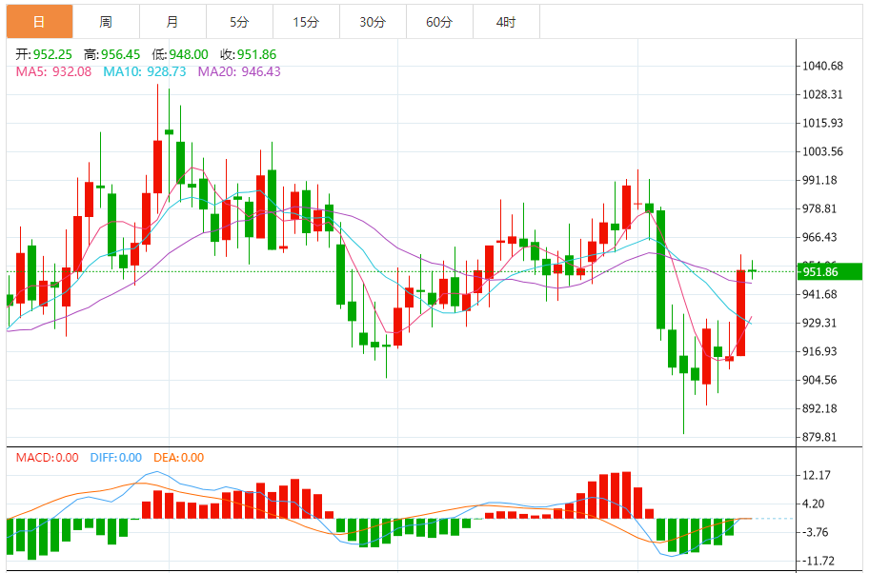
Task: Open the 30分 timeframe tab
Action: (373, 22)
